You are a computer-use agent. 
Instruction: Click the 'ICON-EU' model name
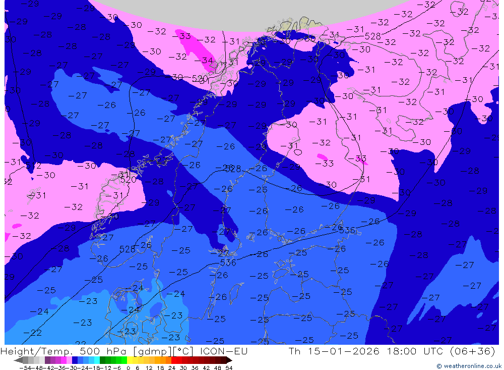[224, 351]
